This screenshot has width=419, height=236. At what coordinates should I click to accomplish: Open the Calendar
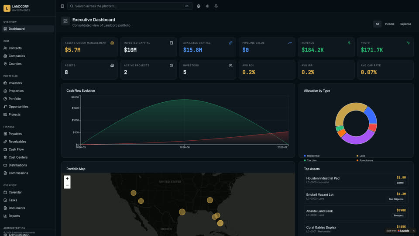click(x=28, y=192)
